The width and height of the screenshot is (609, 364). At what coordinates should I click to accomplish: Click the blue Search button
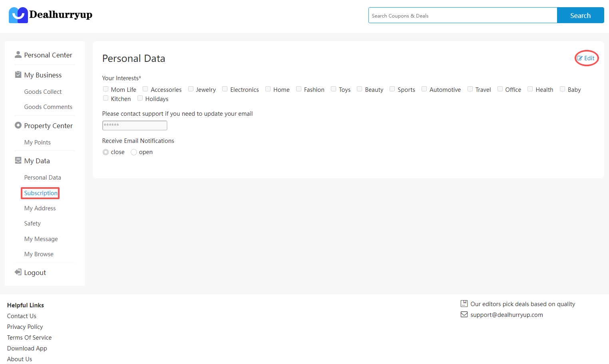[x=580, y=15]
